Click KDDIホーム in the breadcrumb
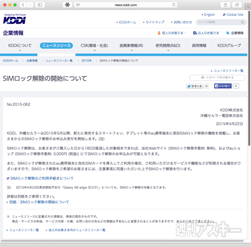The height and width of the screenshot is (247, 251). click(x=10, y=61)
